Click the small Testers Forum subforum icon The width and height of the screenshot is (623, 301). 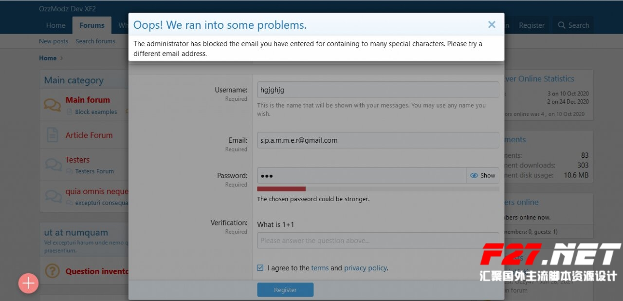tap(70, 171)
